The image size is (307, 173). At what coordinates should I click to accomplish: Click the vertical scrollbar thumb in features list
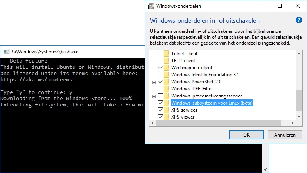[x=299, y=100]
